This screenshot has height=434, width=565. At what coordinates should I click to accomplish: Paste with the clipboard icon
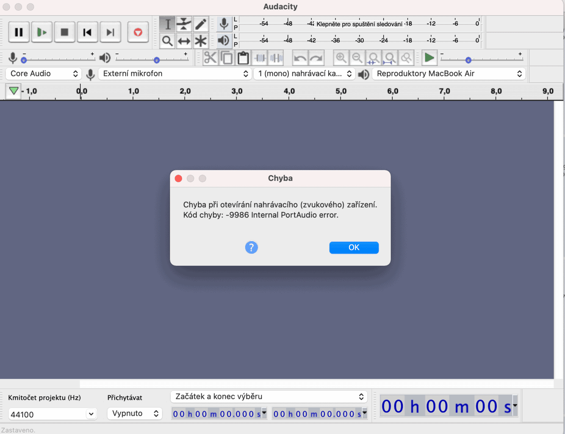pos(243,58)
